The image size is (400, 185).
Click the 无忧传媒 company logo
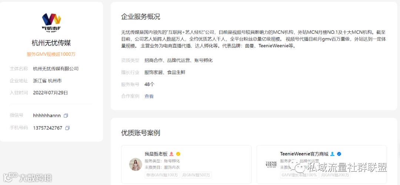pos(51,23)
